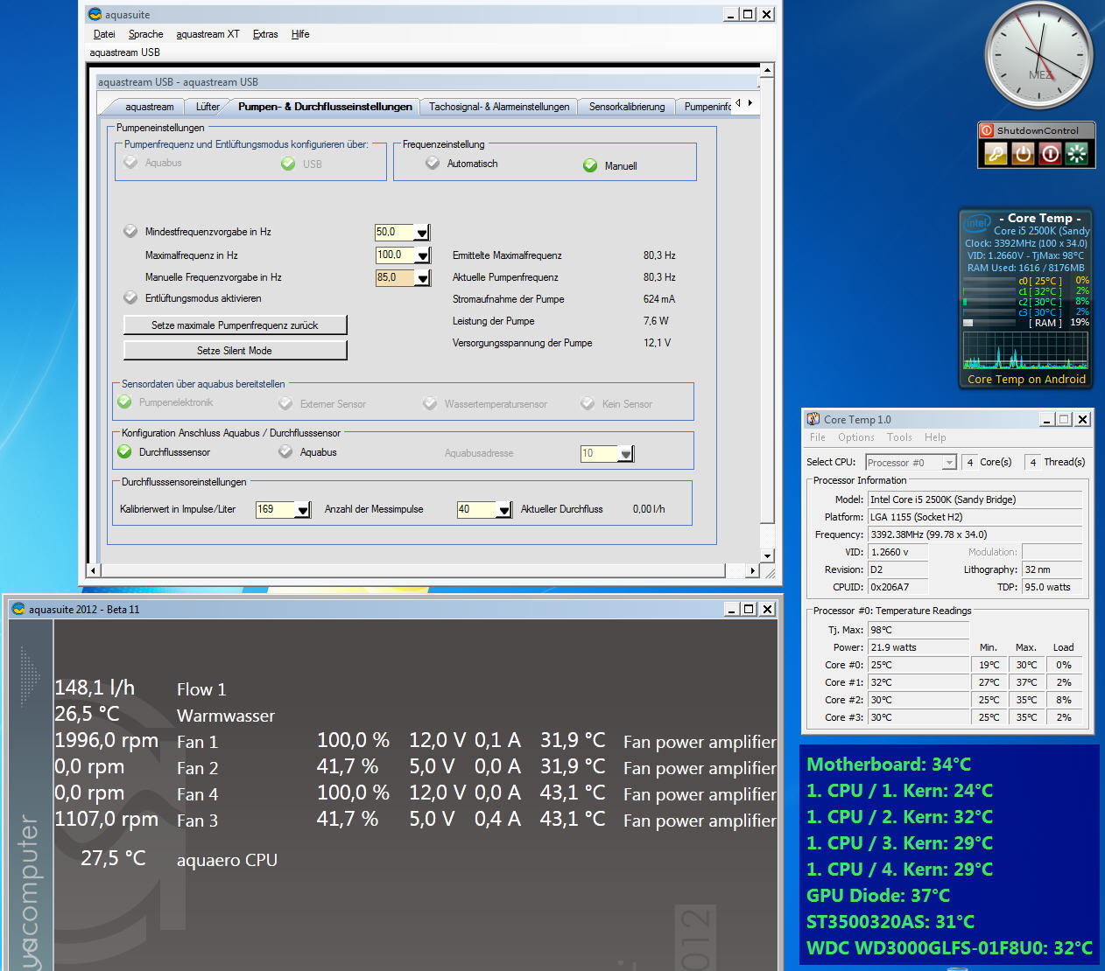This screenshot has height=971, width=1105.
Task: Click the red shutdown icon in ShutdownControl
Action: [x=1050, y=154]
